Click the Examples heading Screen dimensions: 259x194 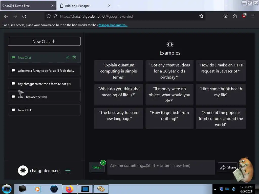(x=170, y=53)
